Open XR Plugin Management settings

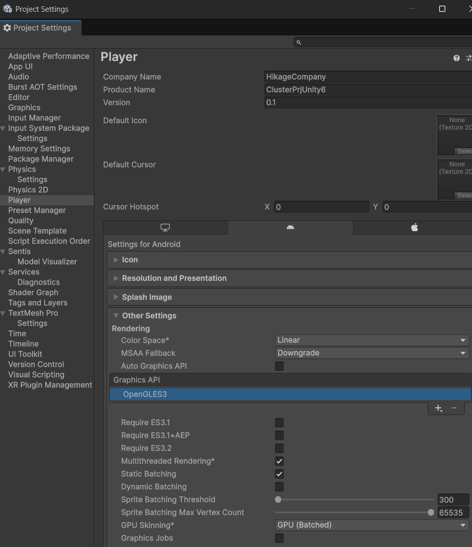pos(50,385)
